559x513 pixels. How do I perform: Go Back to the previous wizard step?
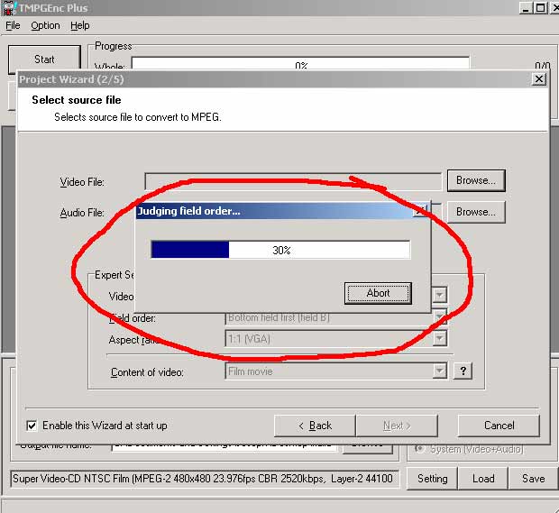[315, 426]
